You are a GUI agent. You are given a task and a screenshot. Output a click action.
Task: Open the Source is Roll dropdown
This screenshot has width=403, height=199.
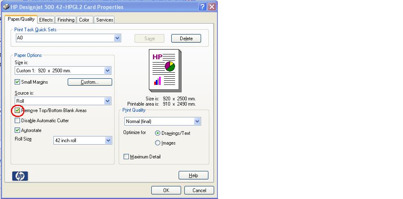tap(108, 101)
